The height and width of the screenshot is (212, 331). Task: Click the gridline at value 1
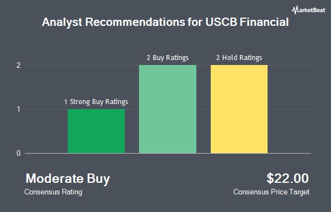tap(289, 109)
